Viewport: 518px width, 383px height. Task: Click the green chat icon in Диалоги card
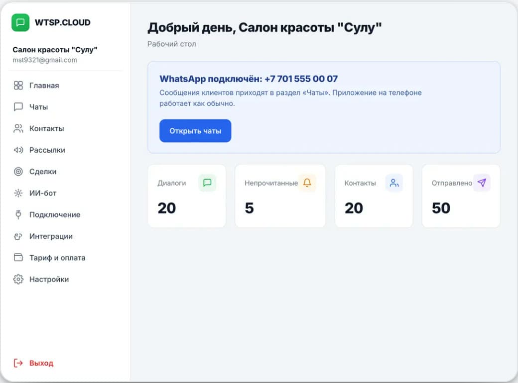[x=207, y=183]
